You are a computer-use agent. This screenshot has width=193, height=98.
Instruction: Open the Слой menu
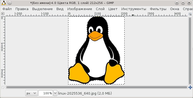pyautogui.click(x=100, y=9)
